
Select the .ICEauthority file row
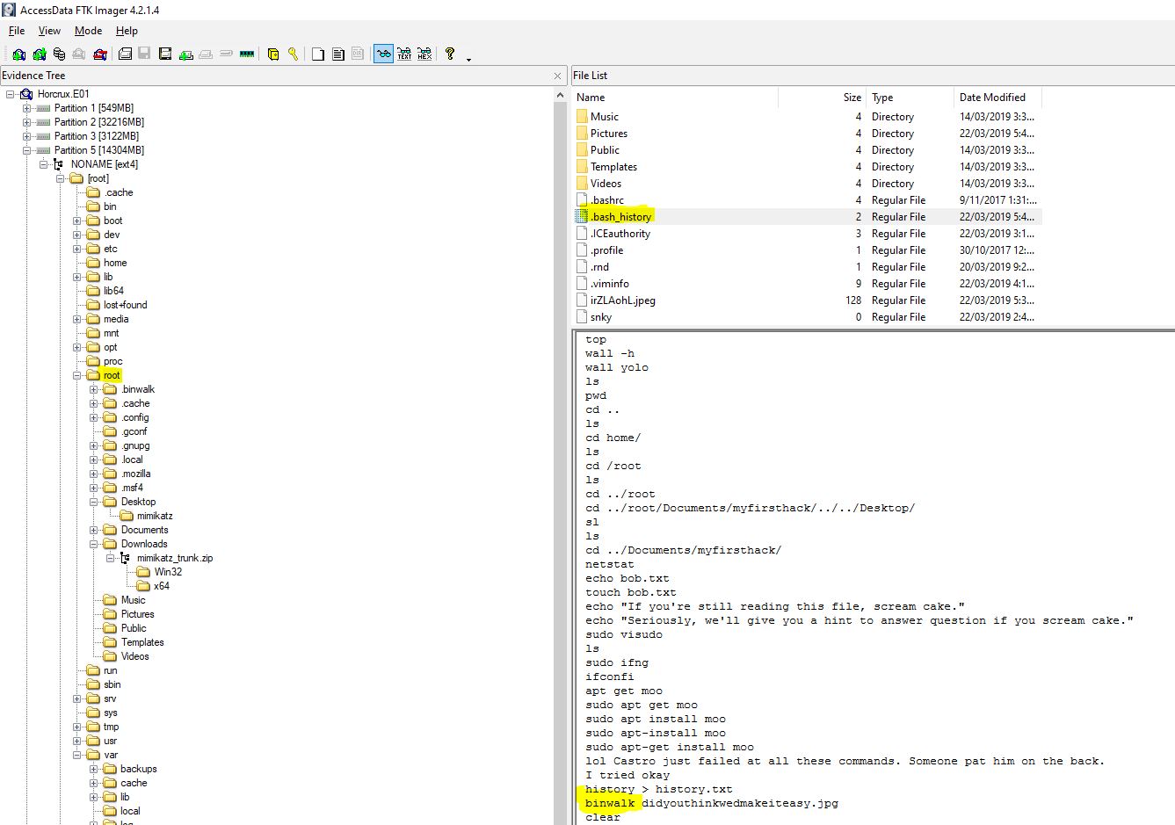pyautogui.click(x=808, y=233)
